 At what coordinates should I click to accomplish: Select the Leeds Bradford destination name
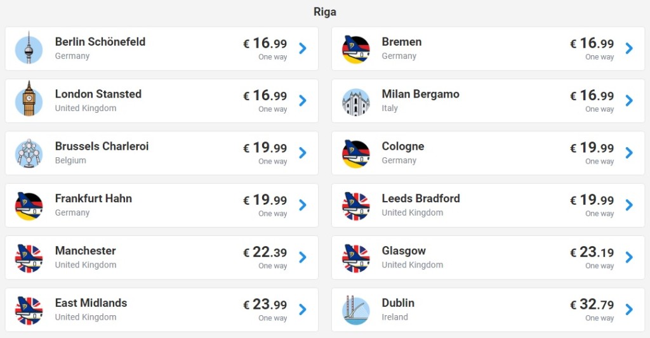(x=420, y=198)
